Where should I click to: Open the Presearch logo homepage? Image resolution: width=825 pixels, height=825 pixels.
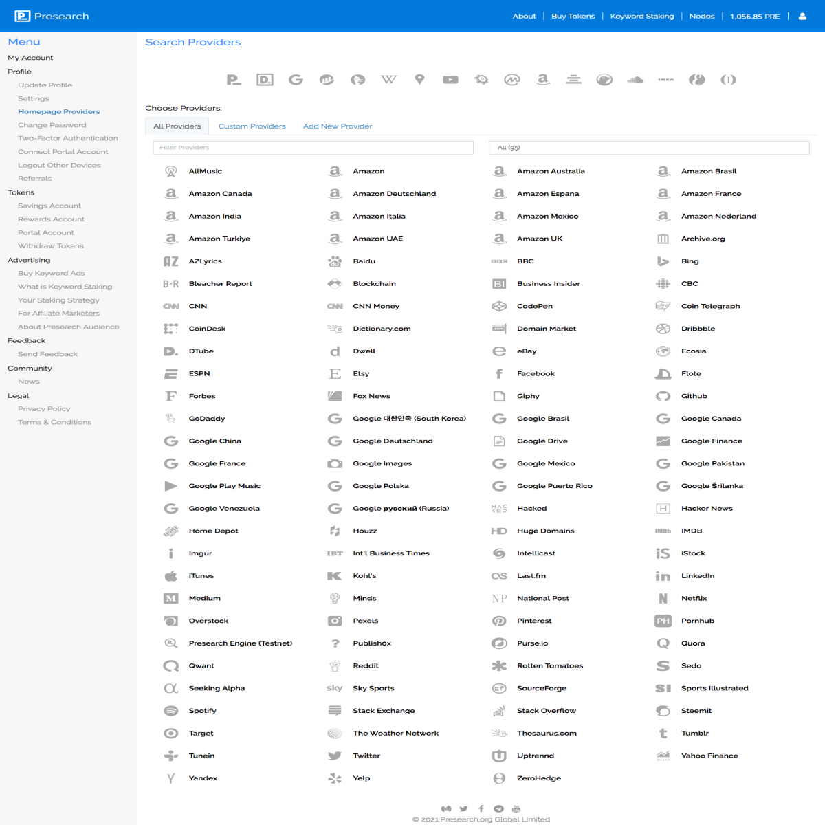[52, 16]
